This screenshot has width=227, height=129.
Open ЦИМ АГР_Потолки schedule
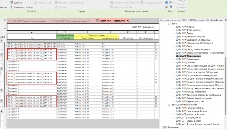[x=185, y=62]
